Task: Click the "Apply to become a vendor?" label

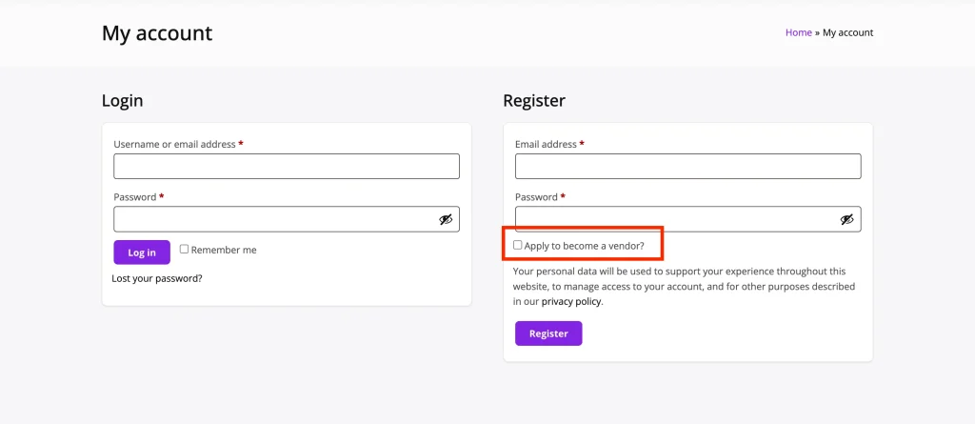Action: pos(585,246)
